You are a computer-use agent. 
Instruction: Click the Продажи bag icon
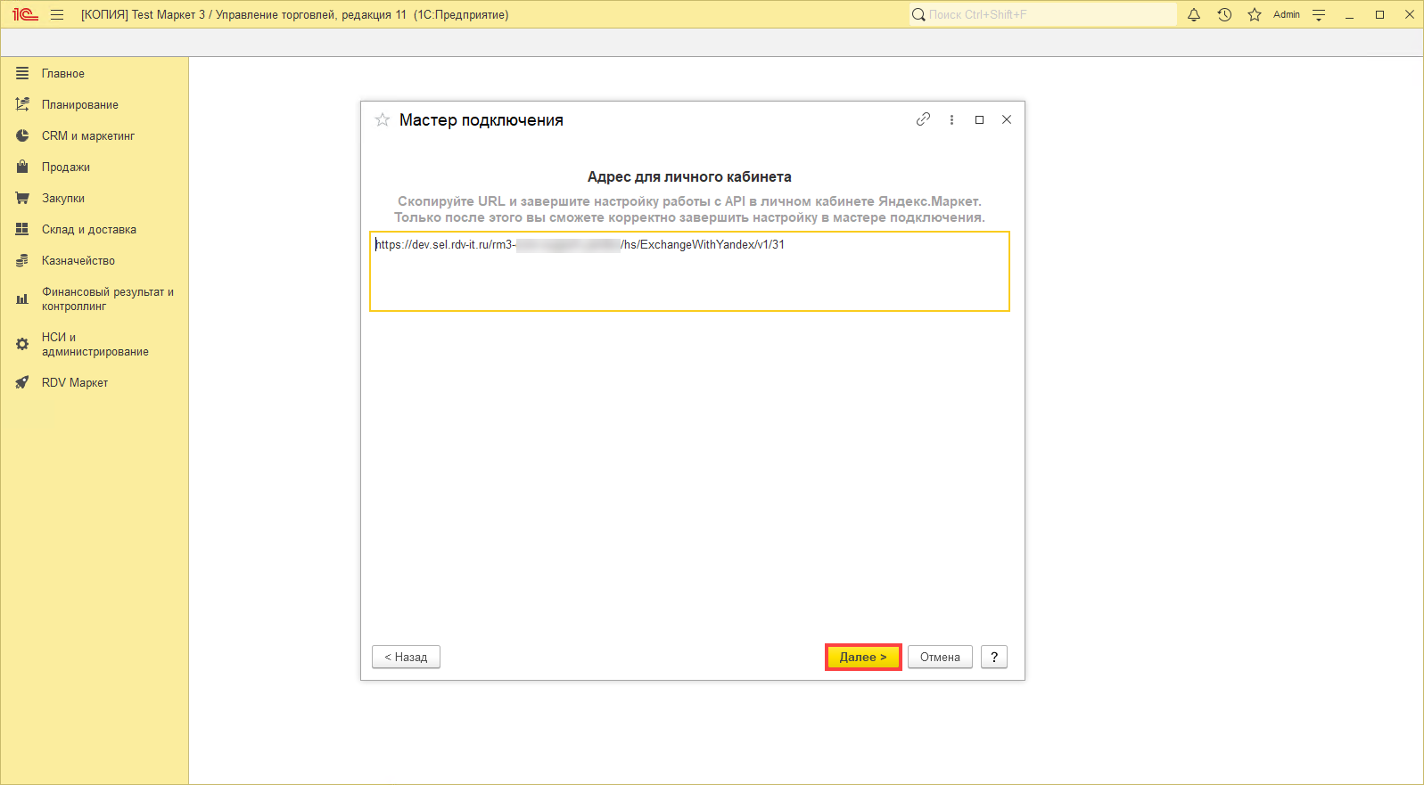[x=22, y=167]
